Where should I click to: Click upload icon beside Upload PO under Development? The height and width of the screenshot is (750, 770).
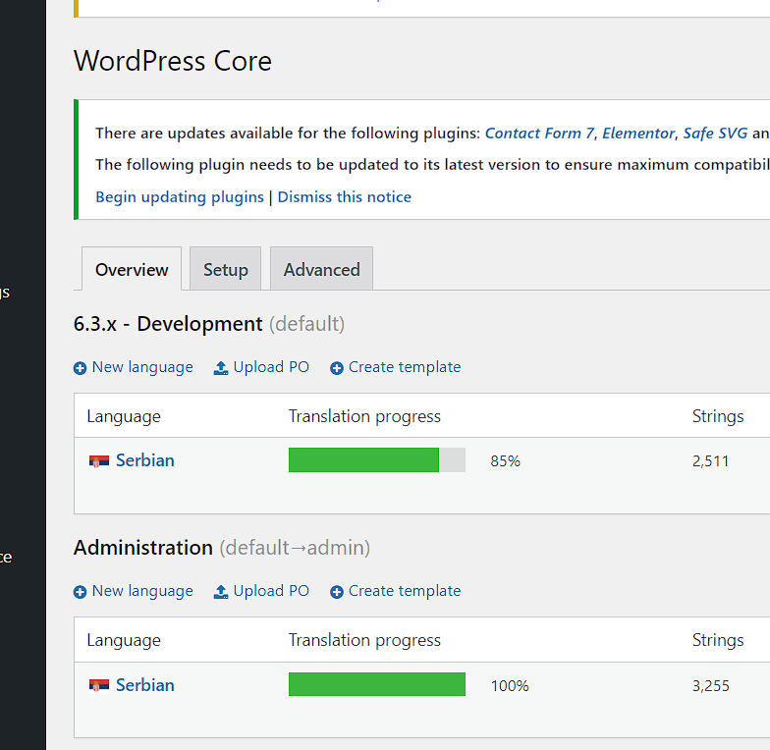pos(221,367)
